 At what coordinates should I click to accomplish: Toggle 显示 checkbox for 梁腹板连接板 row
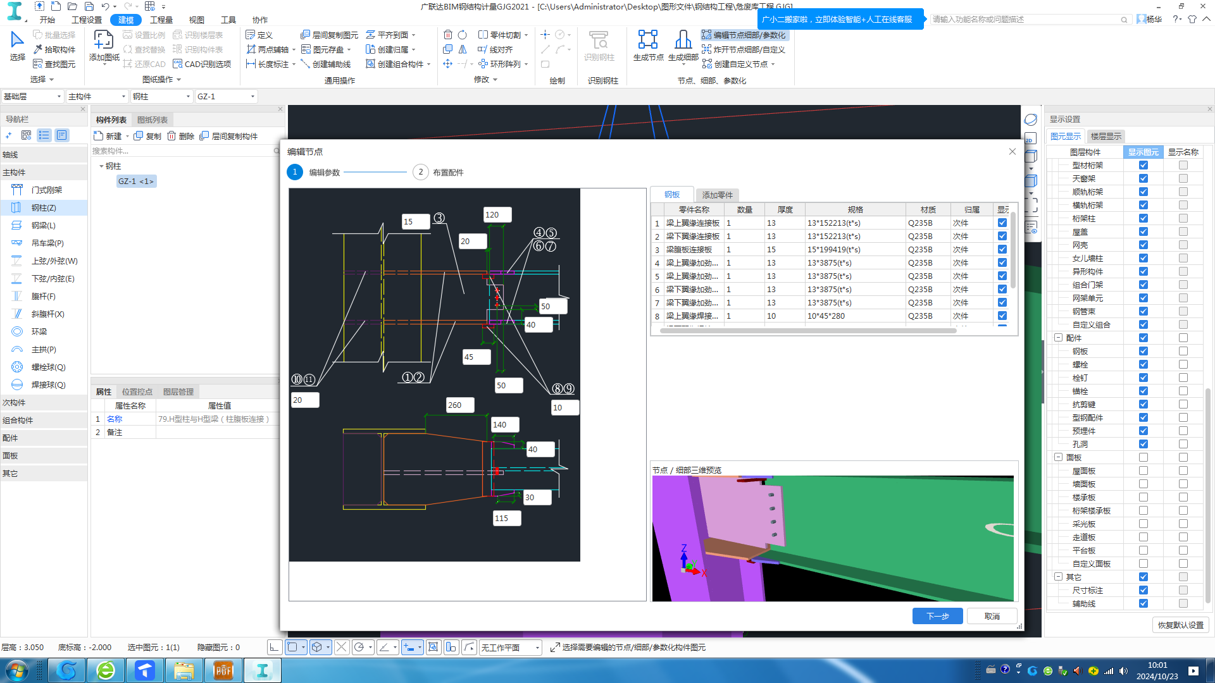coord(1002,249)
